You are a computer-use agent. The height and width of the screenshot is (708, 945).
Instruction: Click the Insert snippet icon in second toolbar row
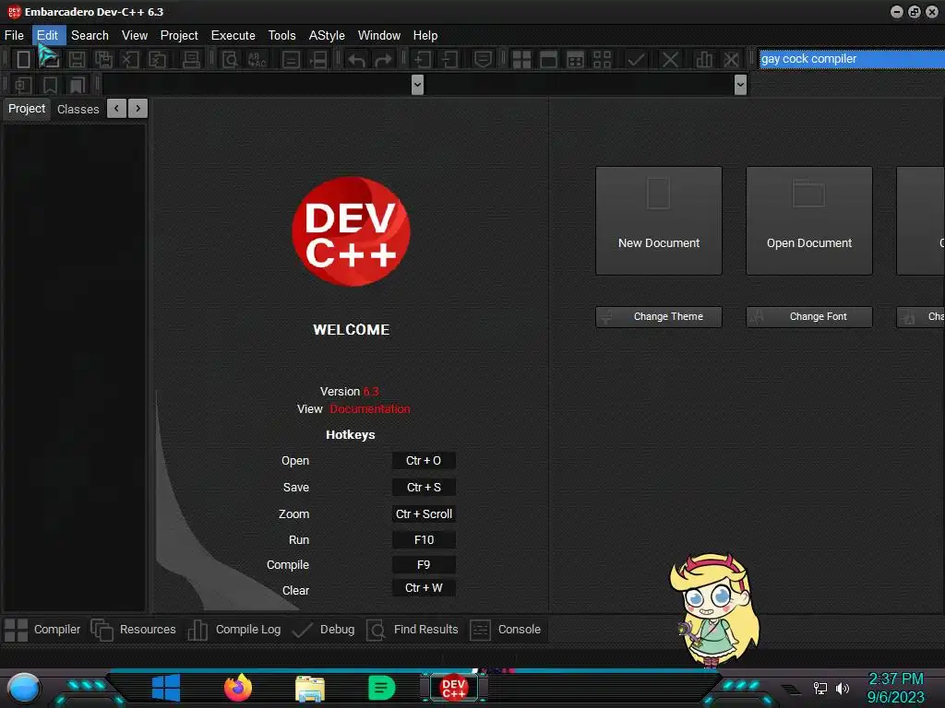pyautogui.click(x=23, y=85)
